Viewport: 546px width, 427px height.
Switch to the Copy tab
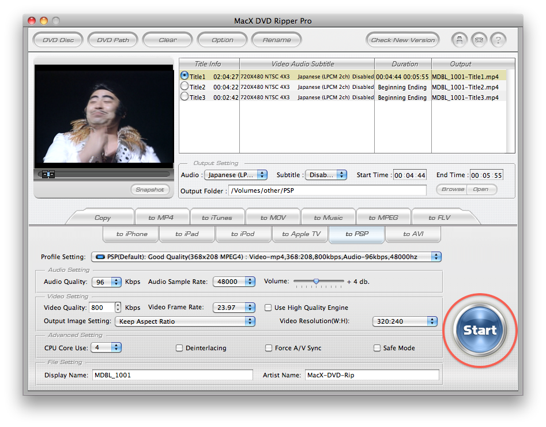pos(103,218)
